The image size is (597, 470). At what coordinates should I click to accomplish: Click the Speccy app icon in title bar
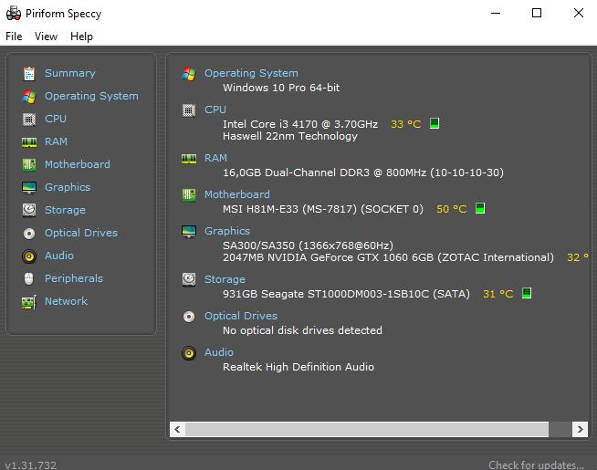pos(14,14)
